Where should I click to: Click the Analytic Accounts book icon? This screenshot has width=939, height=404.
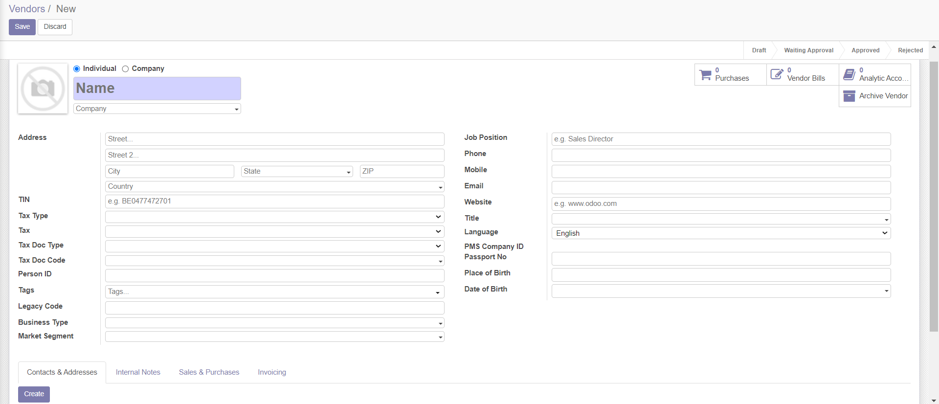pyautogui.click(x=850, y=74)
